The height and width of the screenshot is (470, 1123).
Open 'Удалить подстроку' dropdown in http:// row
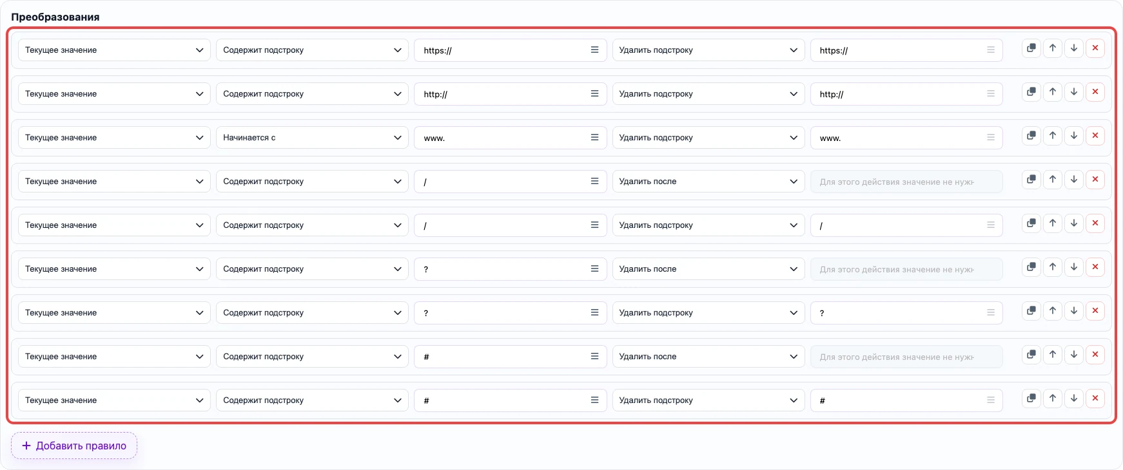coord(708,94)
